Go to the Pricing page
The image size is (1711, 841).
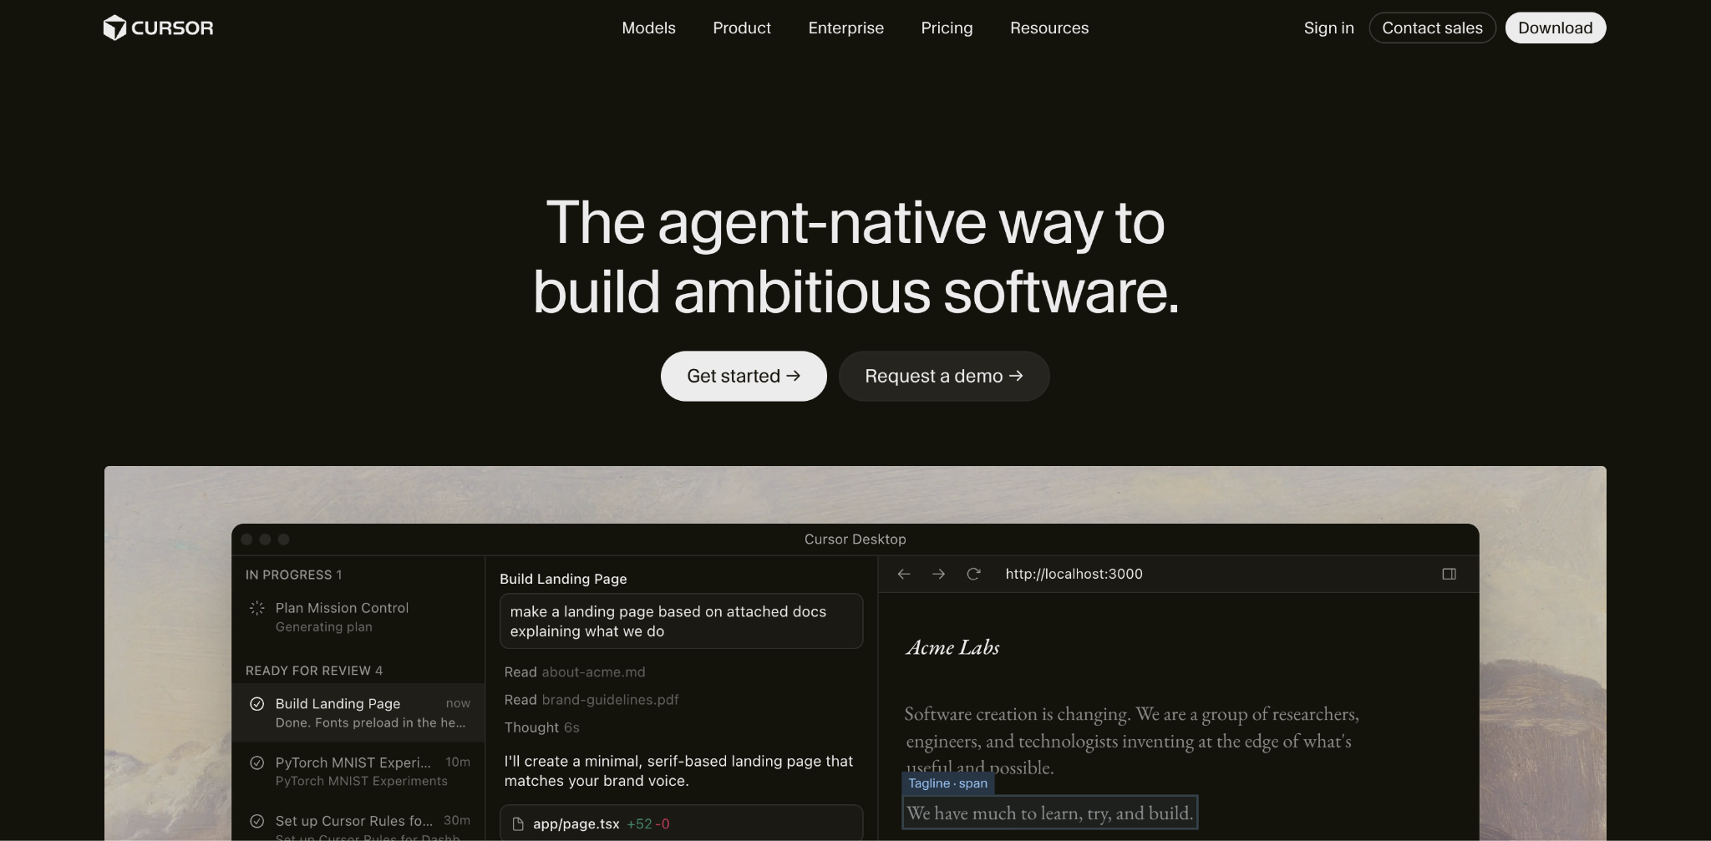(x=947, y=28)
